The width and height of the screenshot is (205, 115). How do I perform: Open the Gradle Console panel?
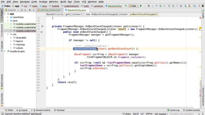pos(191,110)
